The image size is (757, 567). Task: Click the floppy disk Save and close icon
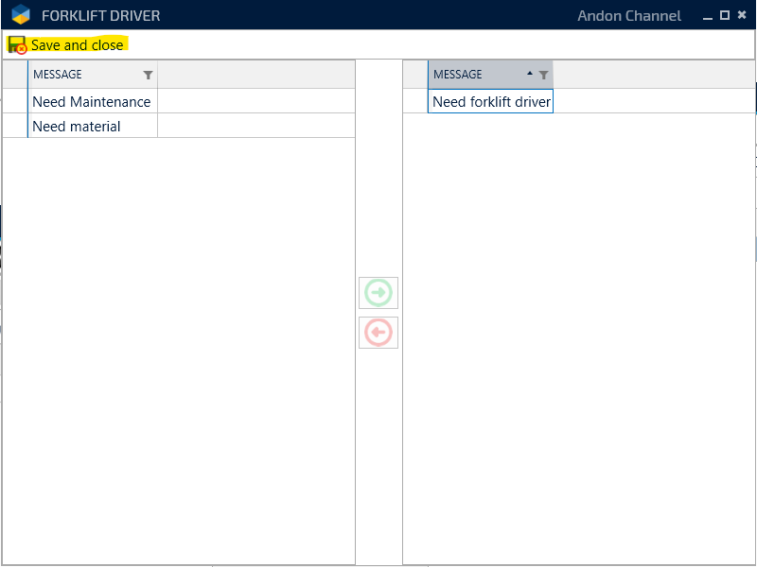coord(17,45)
